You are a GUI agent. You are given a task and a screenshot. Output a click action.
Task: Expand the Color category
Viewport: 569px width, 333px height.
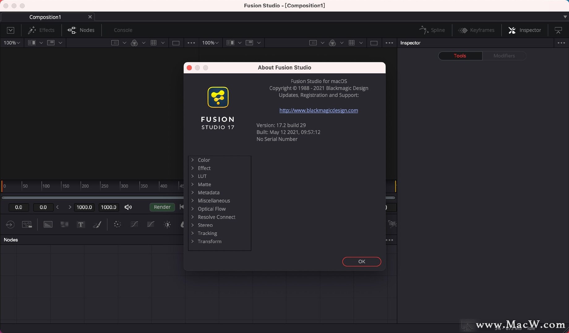[192, 160]
